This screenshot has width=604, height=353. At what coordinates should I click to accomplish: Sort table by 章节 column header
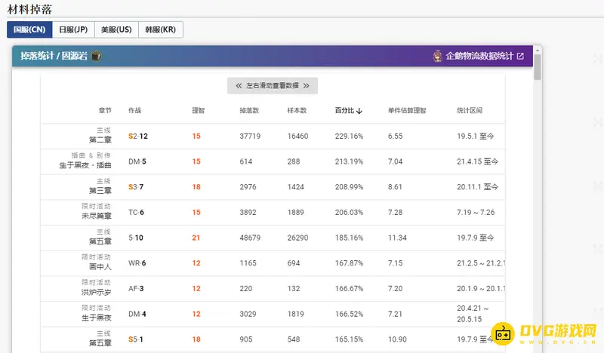[x=105, y=110]
